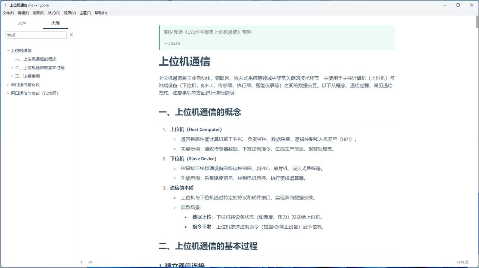Expand 三、注意事项 outline chevron

(x=12, y=76)
